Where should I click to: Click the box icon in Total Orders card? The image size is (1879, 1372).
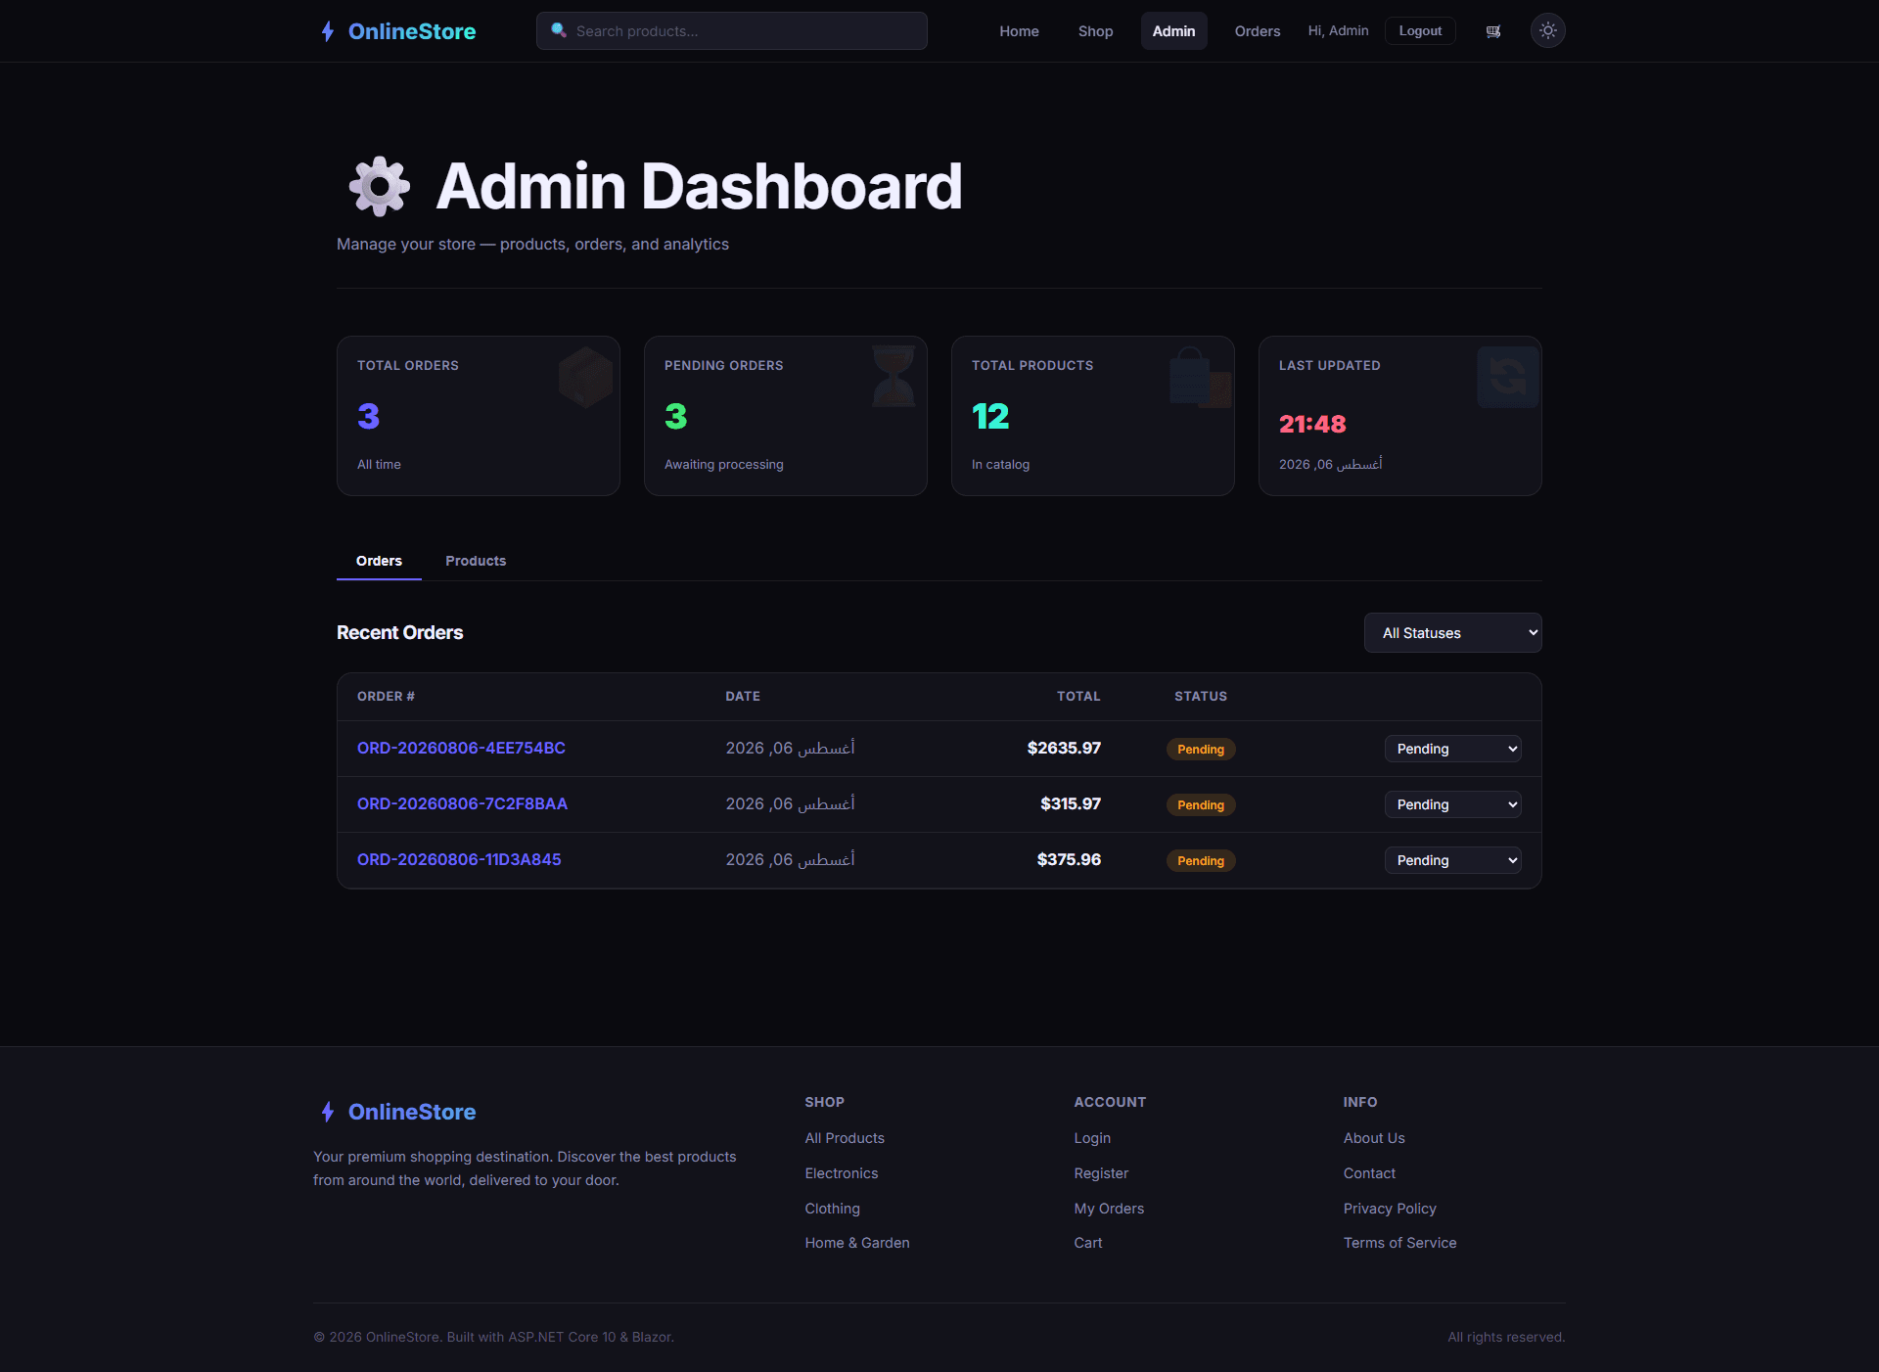585,378
